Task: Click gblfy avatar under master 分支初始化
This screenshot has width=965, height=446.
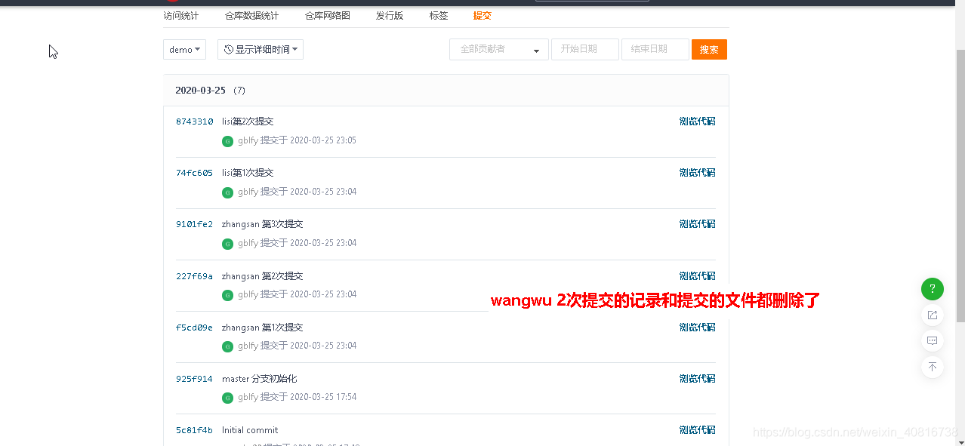Action: point(227,398)
